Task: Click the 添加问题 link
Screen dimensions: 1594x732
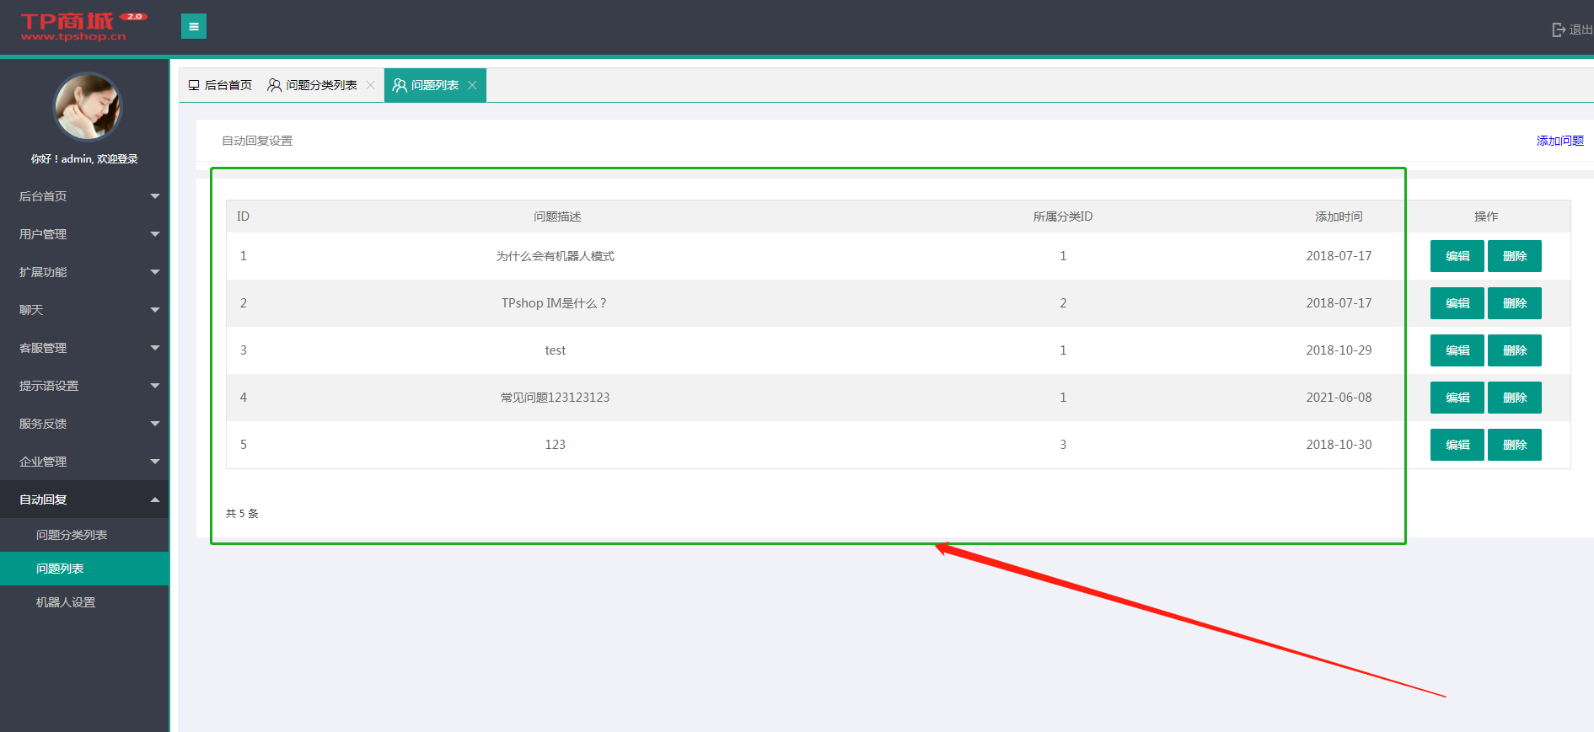Action: pyautogui.click(x=1559, y=141)
